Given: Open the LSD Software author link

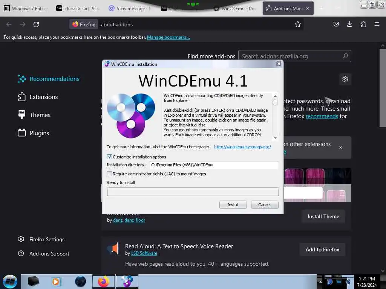Looking at the screenshot, I should click(144, 253).
